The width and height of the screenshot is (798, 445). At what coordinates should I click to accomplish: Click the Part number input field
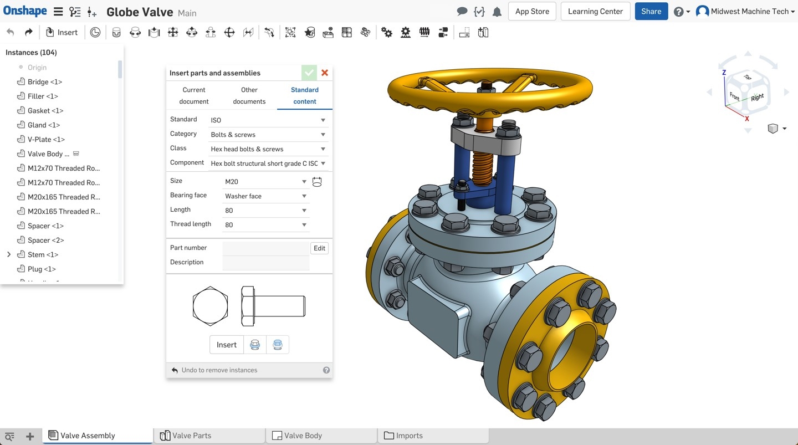(x=266, y=248)
